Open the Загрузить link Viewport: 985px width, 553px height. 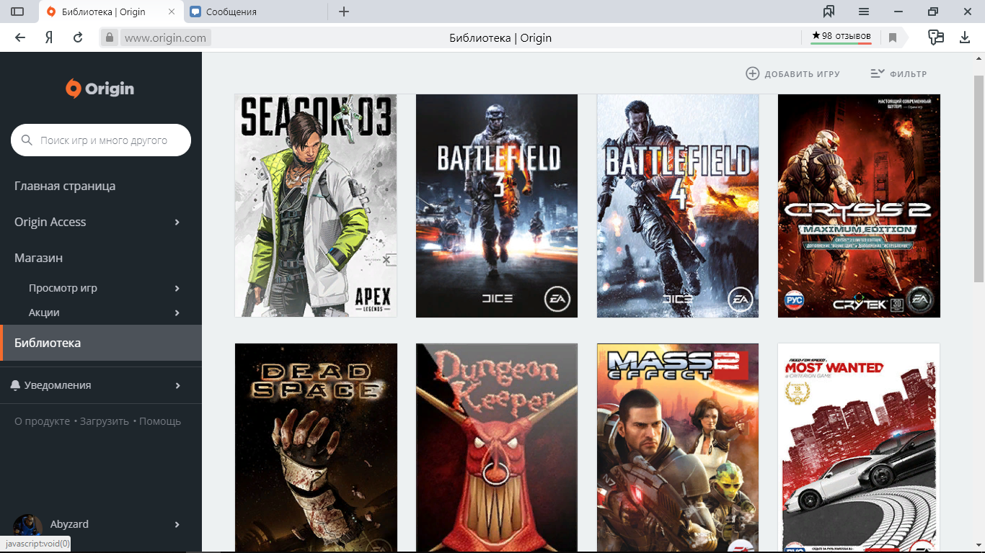pos(105,421)
